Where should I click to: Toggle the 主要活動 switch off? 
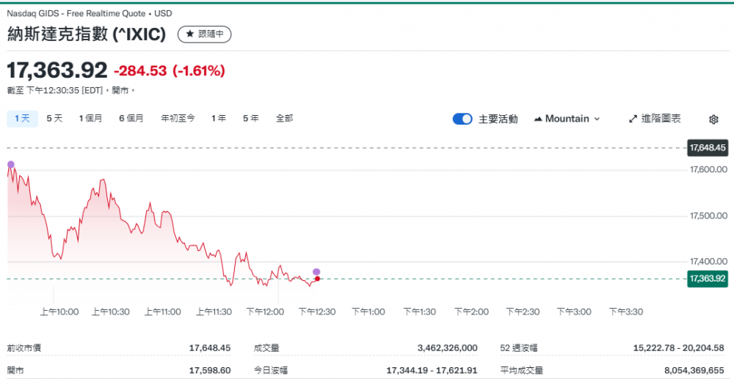pyautogui.click(x=462, y=119)
